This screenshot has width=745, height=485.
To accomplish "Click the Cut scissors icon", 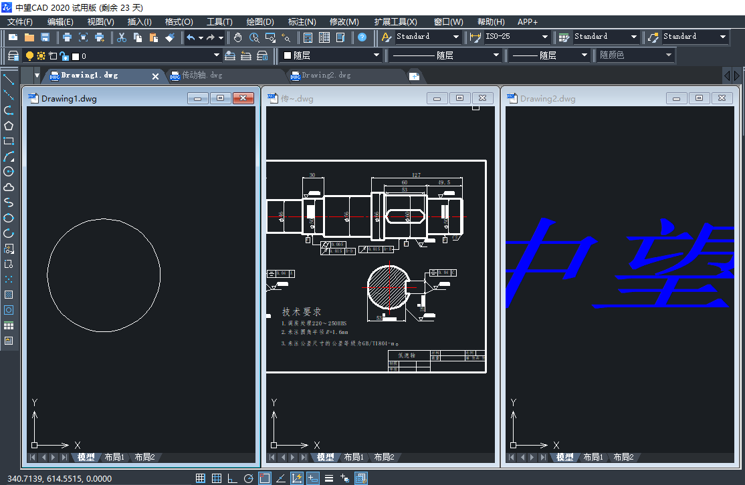I will point(122,37).
